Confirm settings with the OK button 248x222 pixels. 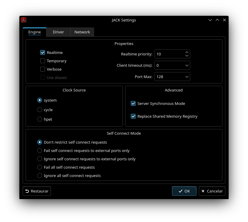click(184, 191)
